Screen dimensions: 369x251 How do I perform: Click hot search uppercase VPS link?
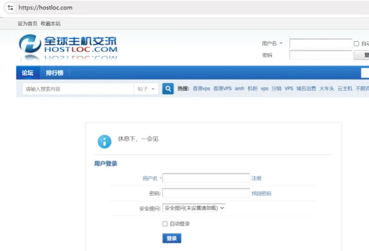[289, 89]
